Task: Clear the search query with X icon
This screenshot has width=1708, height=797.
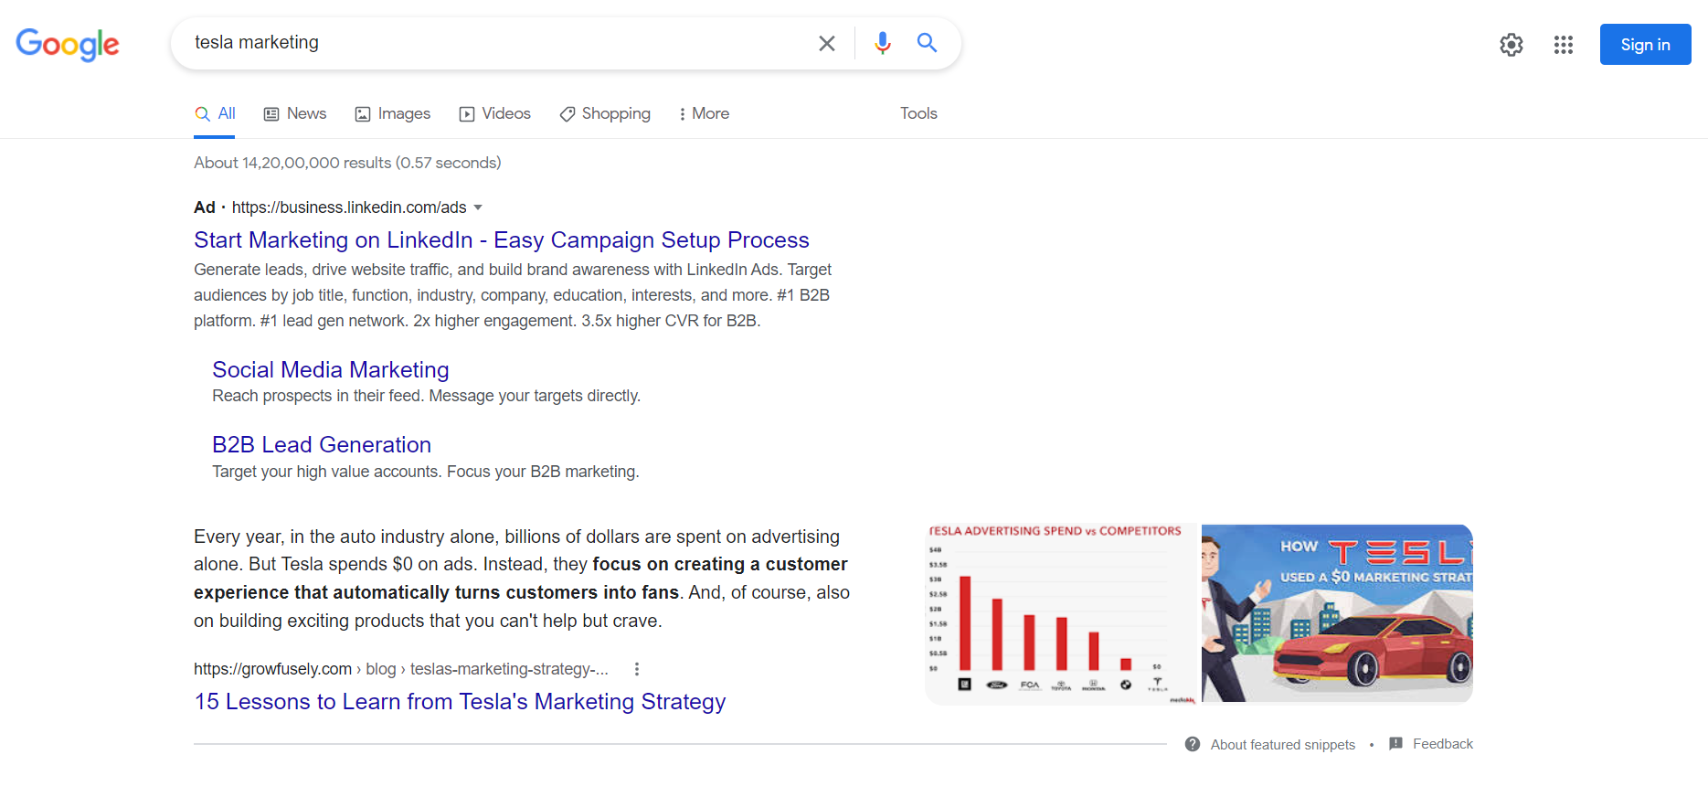Action: tap(827, 43)
